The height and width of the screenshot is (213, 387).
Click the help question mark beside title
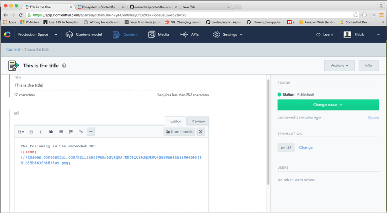[x=64, y=66]
